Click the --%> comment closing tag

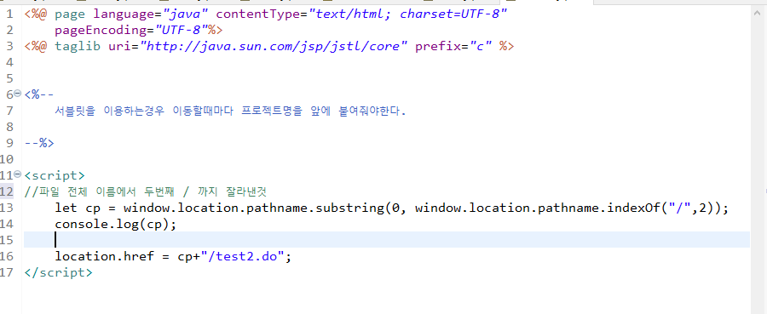[x=39, y=143]
